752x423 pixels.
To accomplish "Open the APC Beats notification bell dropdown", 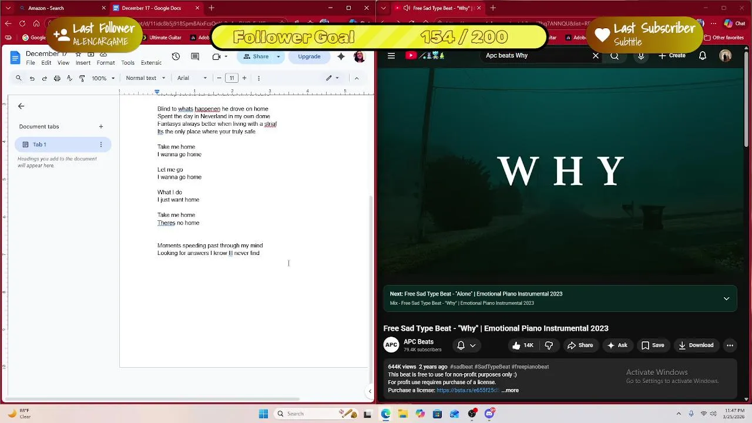I will pos(466,345).
